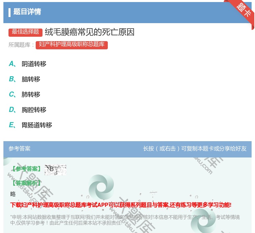Click the 长按（或右击）可复制本题卡 hint
This screenshot has height=233, width=255.
tap(195, 149)
